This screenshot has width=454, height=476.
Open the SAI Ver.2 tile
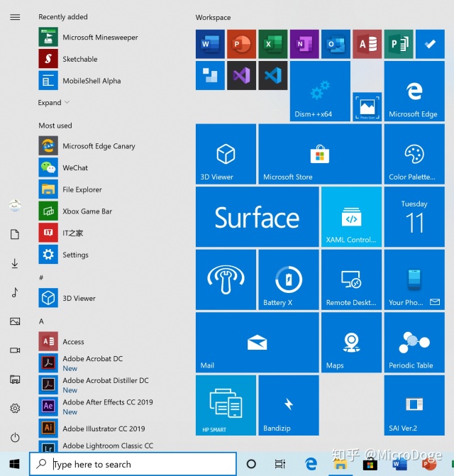click(414, 405)
